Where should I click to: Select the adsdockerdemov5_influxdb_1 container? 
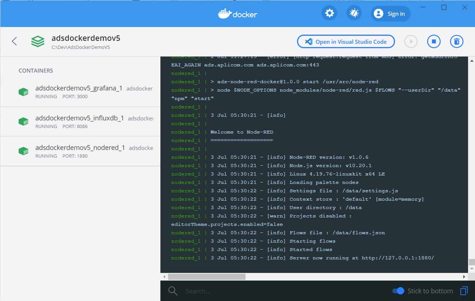80,122
